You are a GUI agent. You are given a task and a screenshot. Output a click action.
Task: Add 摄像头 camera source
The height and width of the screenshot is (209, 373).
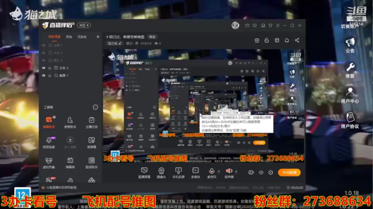(x=161, y=173)
